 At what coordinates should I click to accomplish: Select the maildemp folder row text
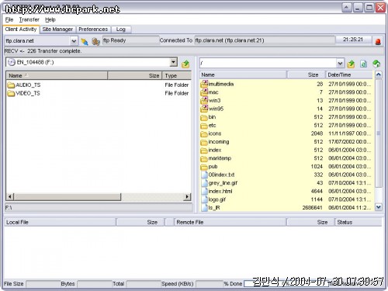pos(220,158)
